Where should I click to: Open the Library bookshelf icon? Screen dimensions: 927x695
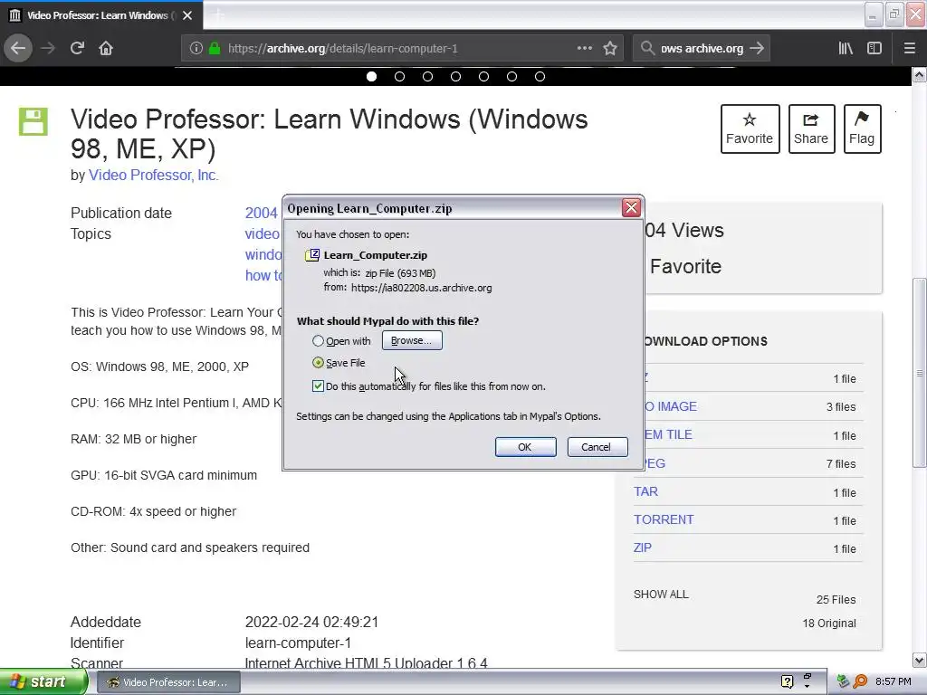(846, 48)
